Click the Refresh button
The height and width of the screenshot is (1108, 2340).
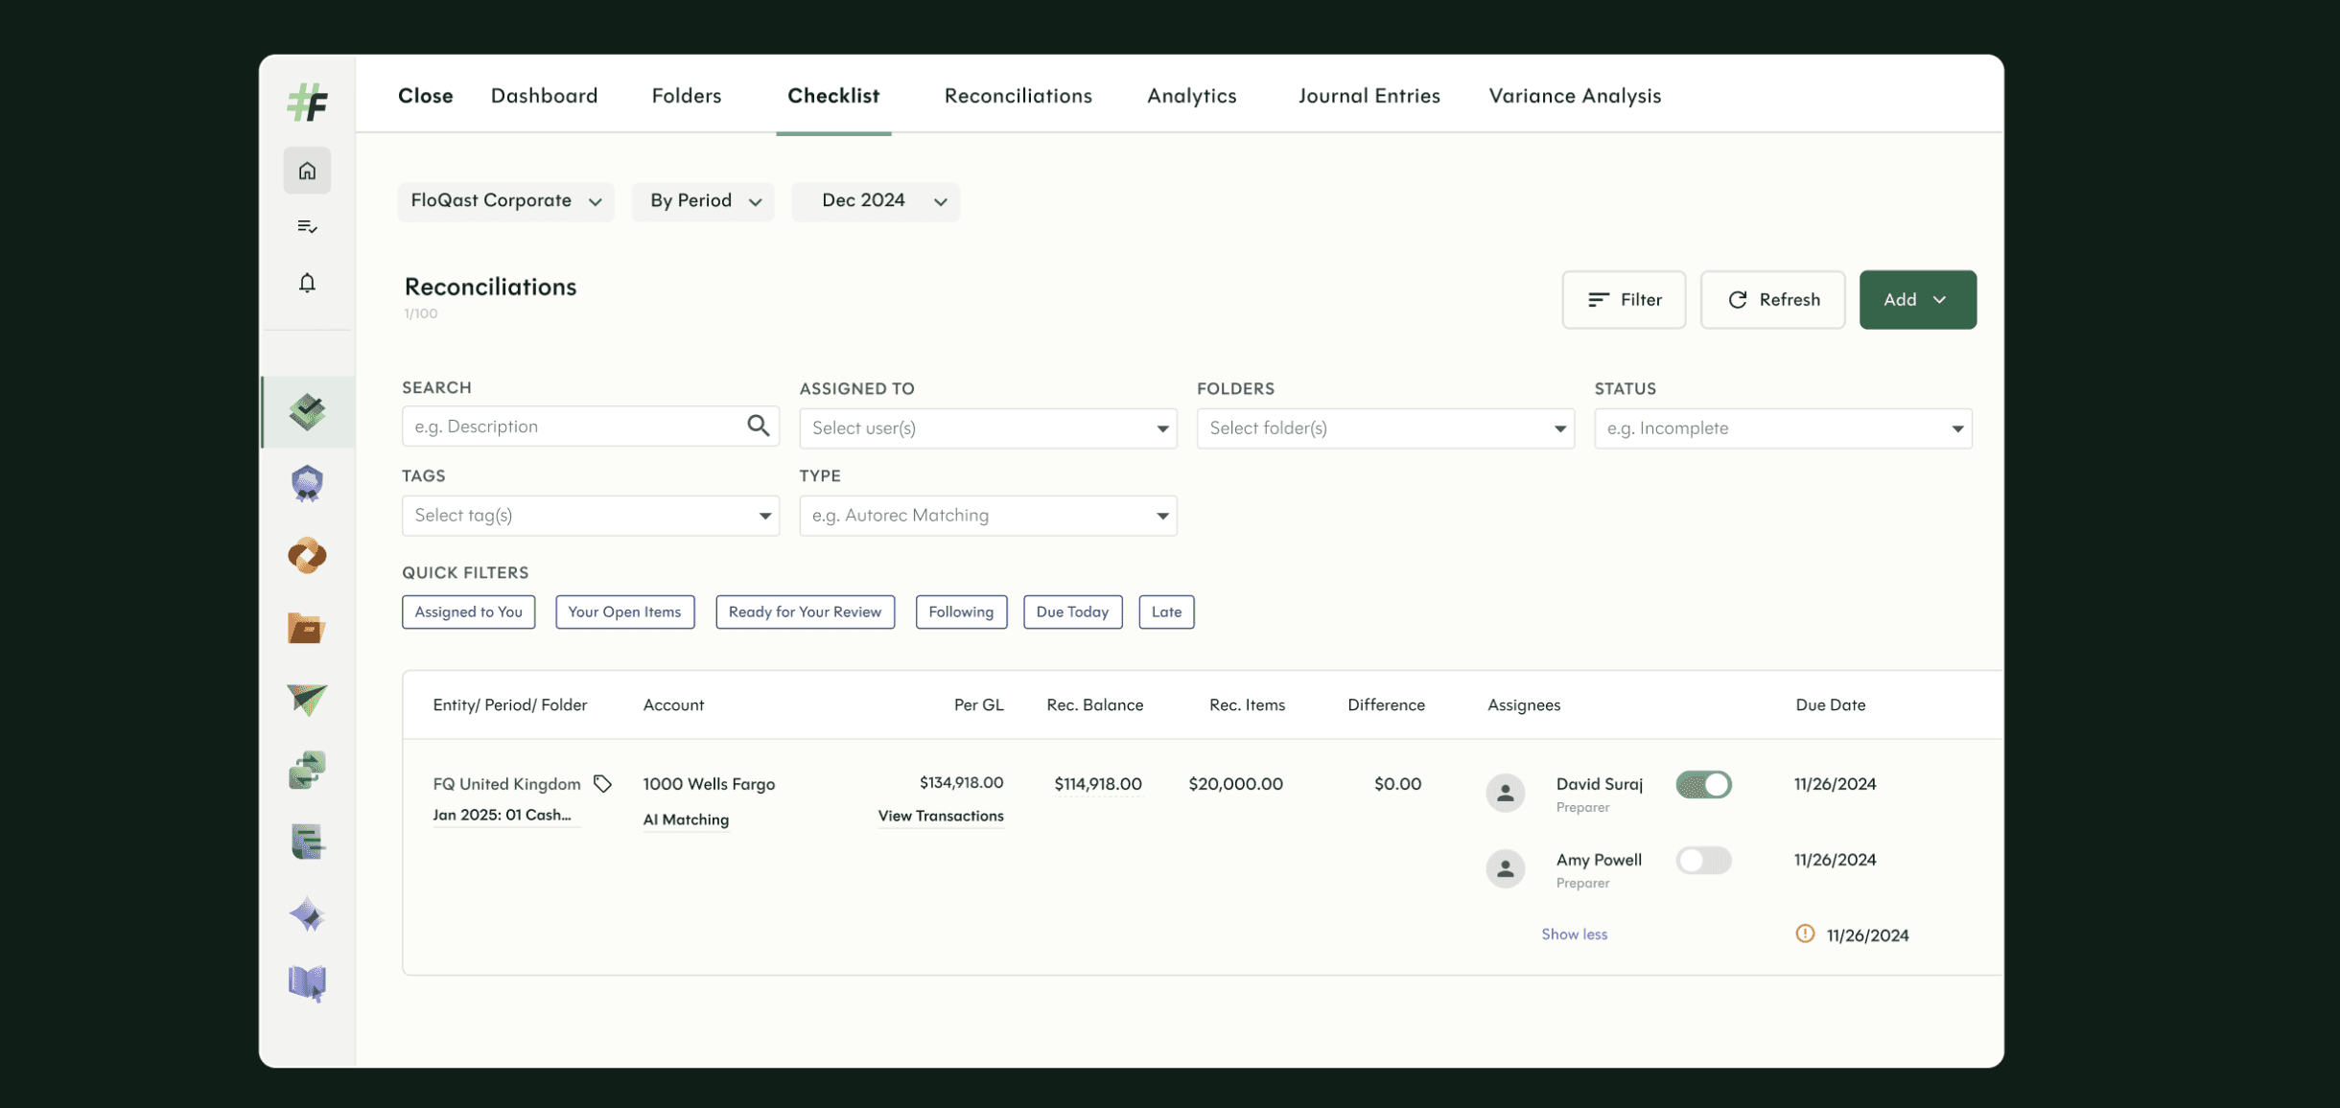coord(1772,300)
